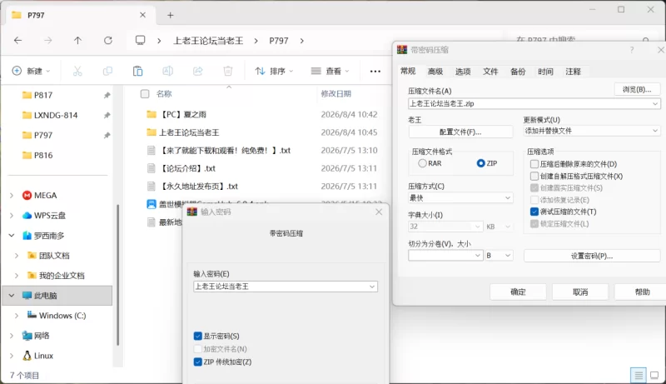Viewport: 666px width, 384px height.
Task: Click the 设置密码(P)... button
Action: point(592,256)
